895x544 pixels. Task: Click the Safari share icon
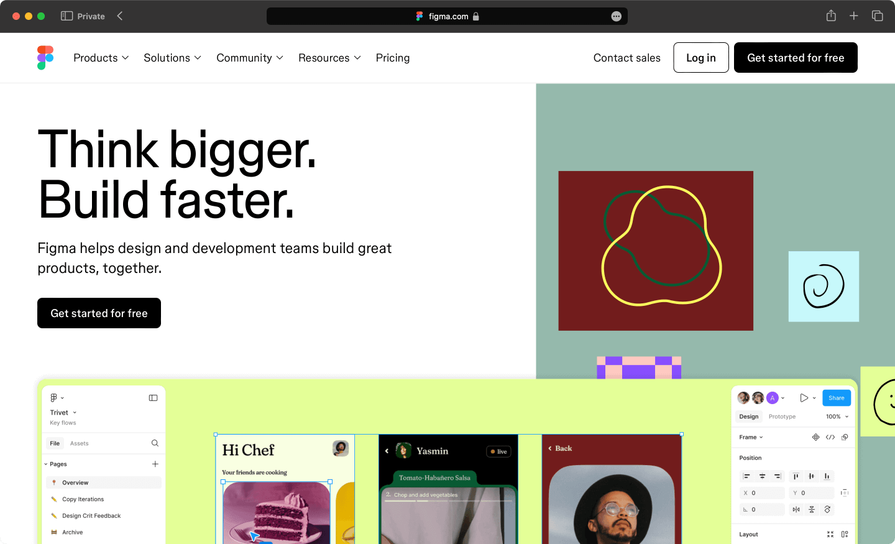[x=831, y=16]
